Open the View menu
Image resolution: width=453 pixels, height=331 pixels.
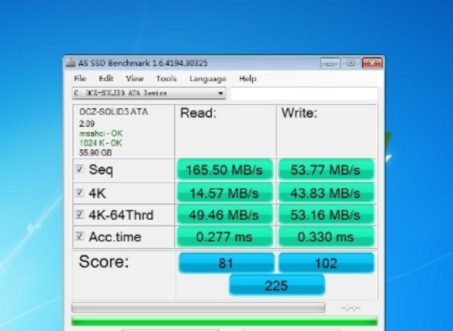click(x=135, y=78)
